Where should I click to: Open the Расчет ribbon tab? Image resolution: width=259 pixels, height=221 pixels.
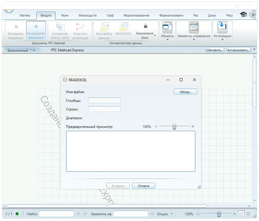(196, 15)
